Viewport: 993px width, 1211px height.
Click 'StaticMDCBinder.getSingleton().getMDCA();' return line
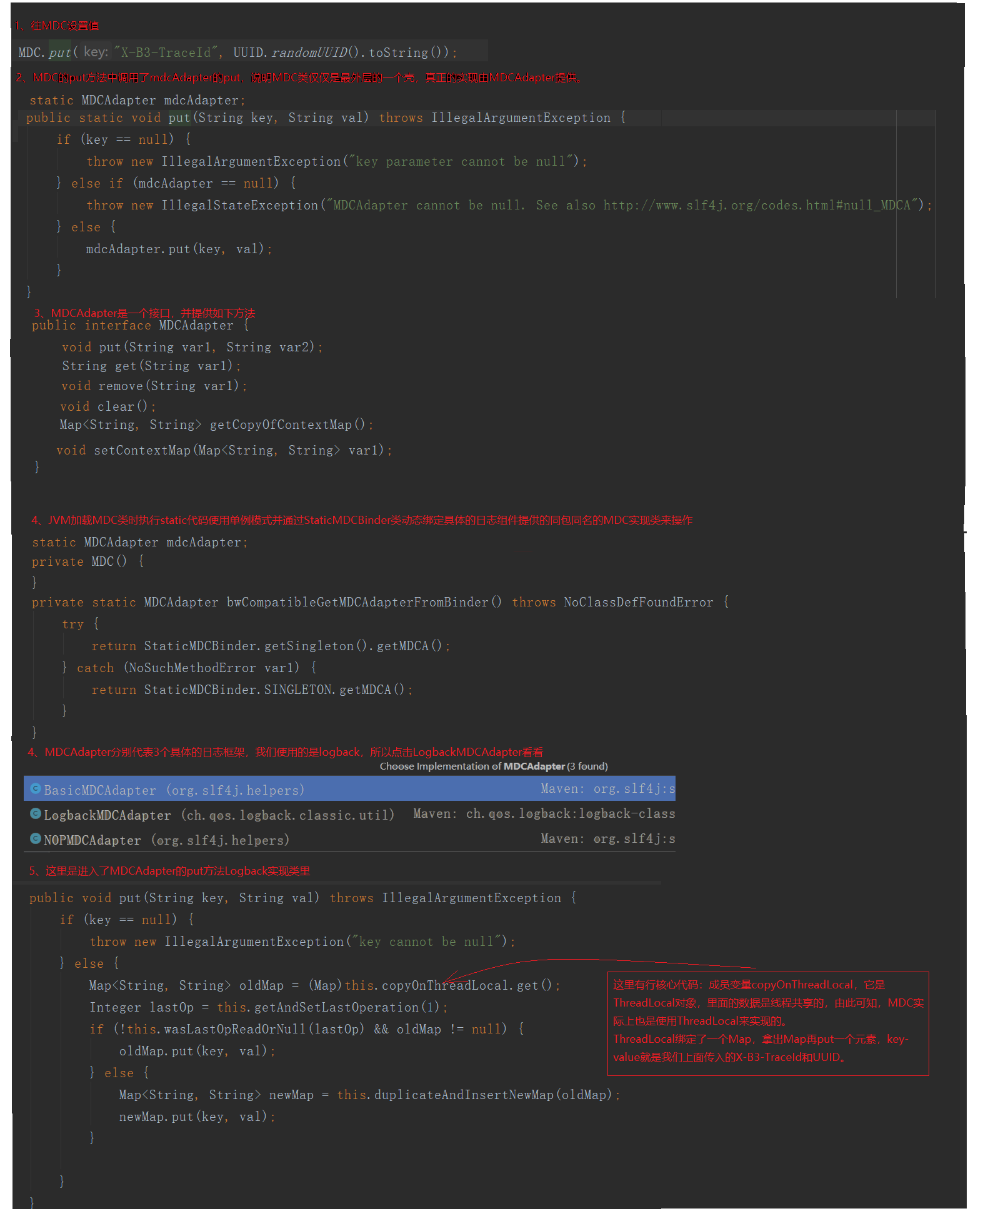coord(271,646)
